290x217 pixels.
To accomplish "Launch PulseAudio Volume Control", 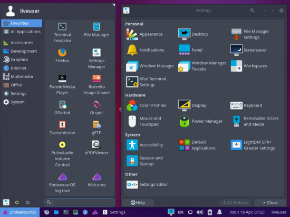I will [62, 154].
